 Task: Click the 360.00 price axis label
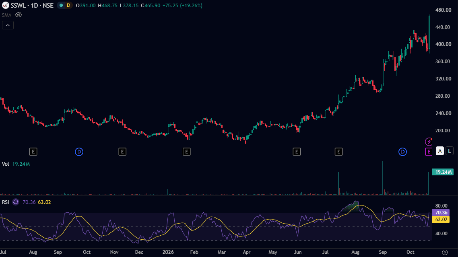point(443,61)
